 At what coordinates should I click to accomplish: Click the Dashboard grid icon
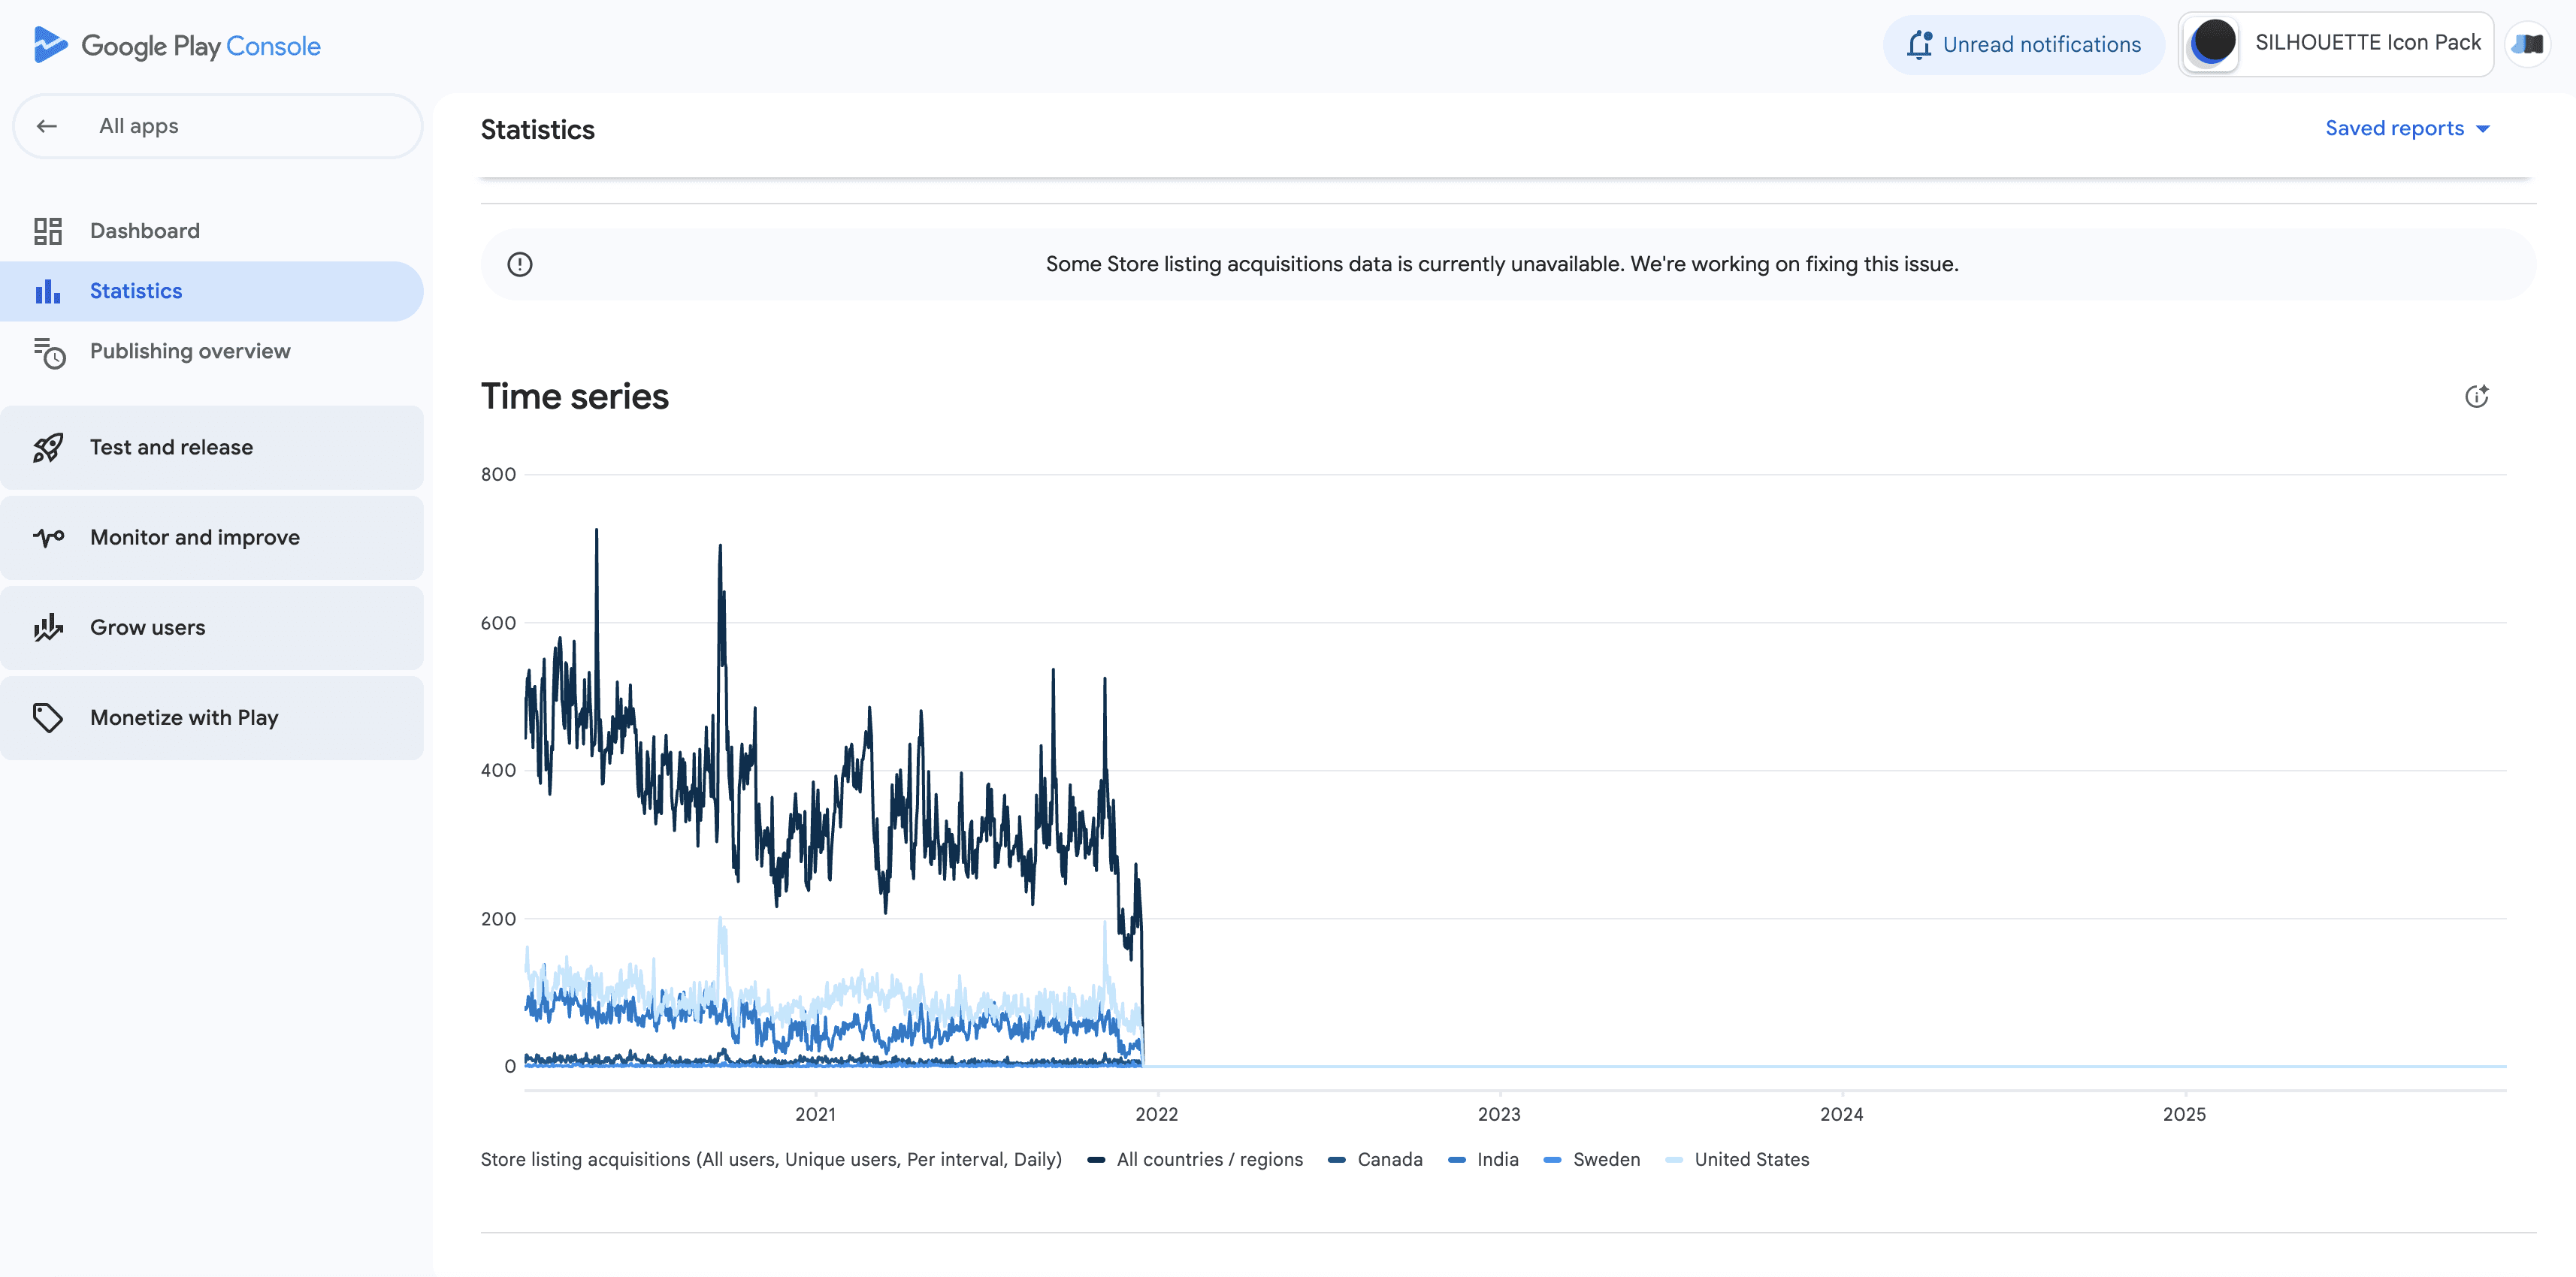(x=47, y=231)
